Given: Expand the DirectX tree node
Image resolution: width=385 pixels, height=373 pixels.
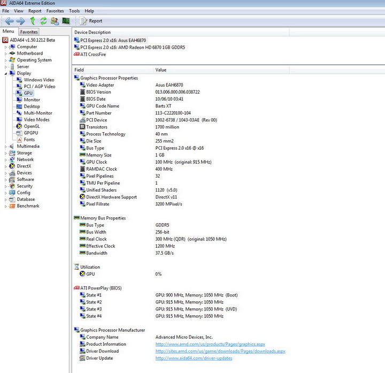Looking at the screenshot, I should (6, 166).
